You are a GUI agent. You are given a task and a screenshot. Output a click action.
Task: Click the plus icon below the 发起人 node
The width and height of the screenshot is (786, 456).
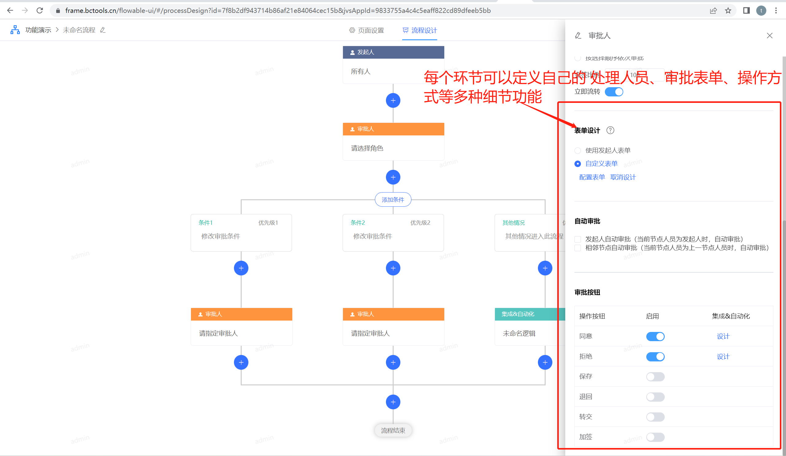[393, 100]
